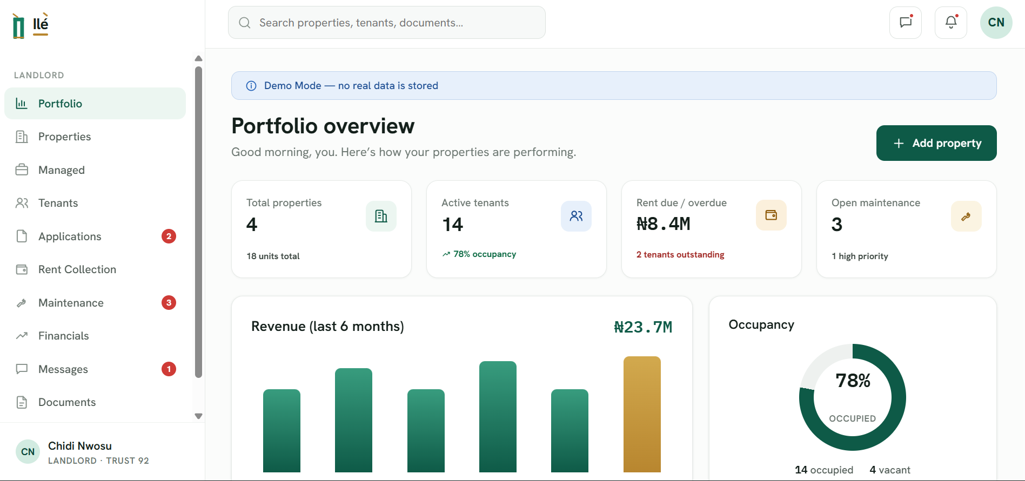This screenshot has height=481, width=1025.
Task: Click the Tenants people icon in the sidebar
Action: pyautogui.click(x=22, y=203)
